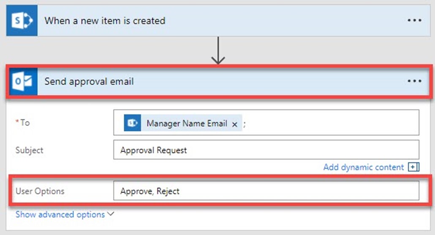Click the SharePoint icon on the trigger step
435x235 pixels.
click(22, 21)
